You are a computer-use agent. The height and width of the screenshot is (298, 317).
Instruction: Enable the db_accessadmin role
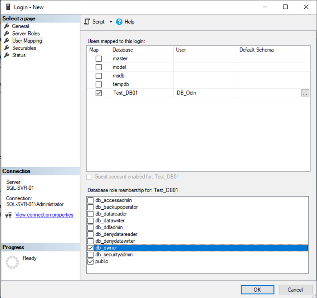click(x=90, y=200)
